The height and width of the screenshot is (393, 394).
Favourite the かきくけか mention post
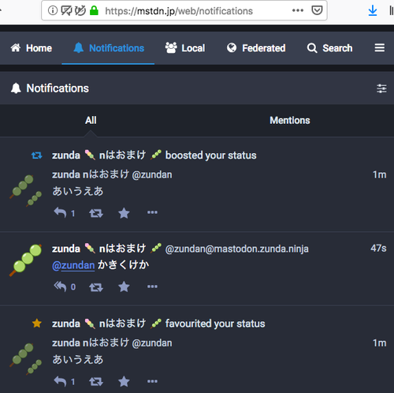[124, 286]
